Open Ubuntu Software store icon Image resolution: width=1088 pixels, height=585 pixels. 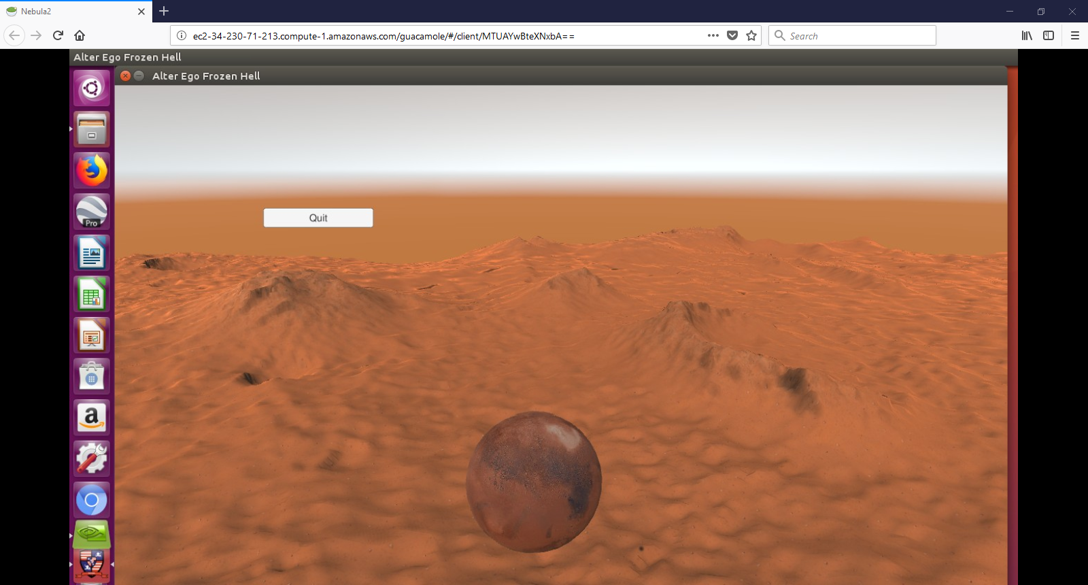[92, 376]
